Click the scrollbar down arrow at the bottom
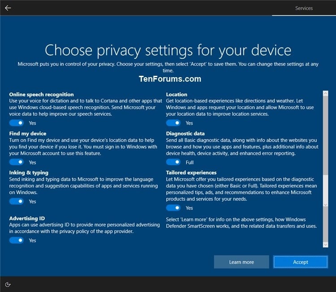This screenshot has width=336, height=292. tap(326, 244)
